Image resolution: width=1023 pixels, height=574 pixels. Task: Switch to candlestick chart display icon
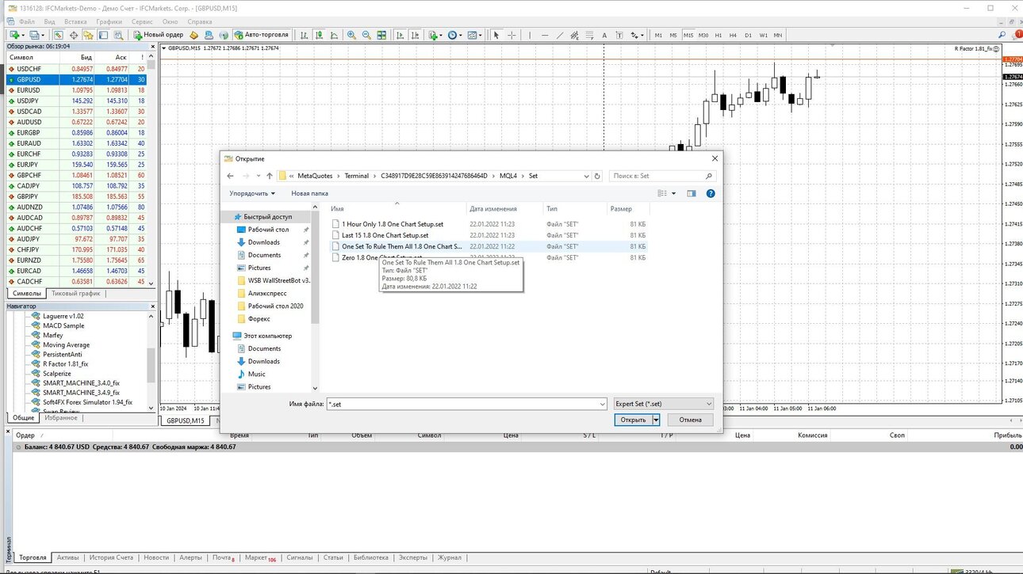coord(319,35)
